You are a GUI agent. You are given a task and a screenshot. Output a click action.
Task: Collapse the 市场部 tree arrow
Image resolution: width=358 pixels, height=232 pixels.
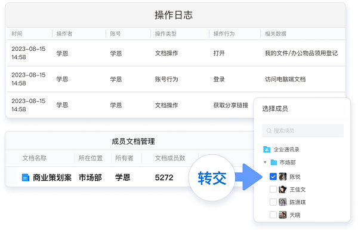[x=265, y=162]
